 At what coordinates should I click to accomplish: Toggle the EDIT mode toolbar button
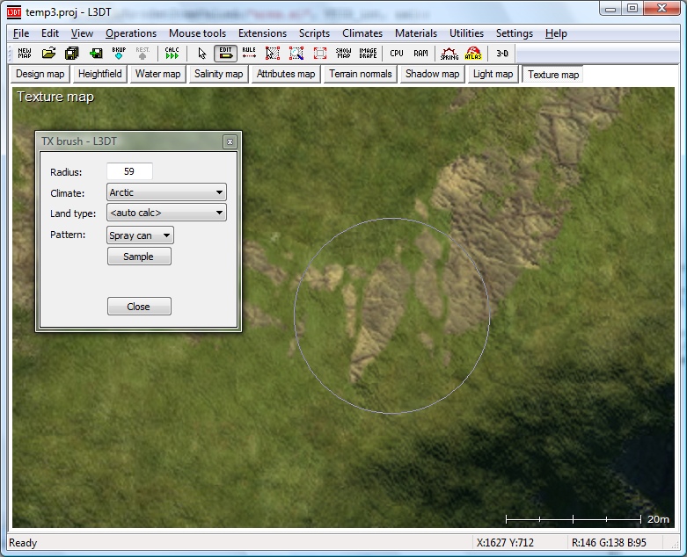225,54
